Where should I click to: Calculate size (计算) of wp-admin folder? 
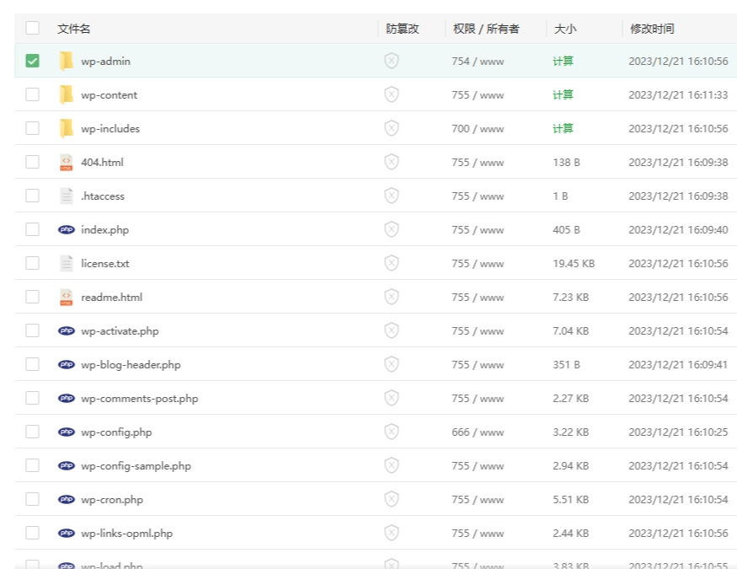(x=563, y=62)
